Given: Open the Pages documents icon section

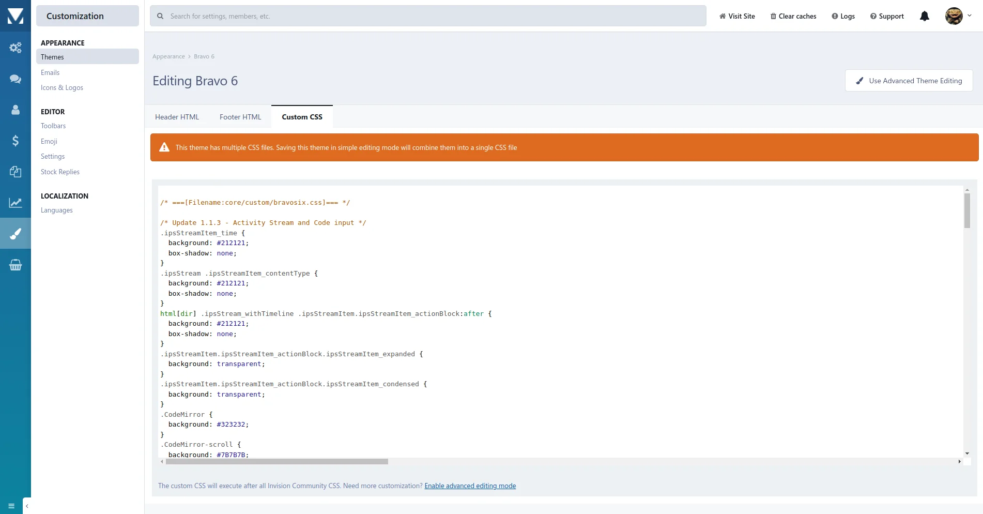Looking at the screenshot, I should tap(16, 172).
